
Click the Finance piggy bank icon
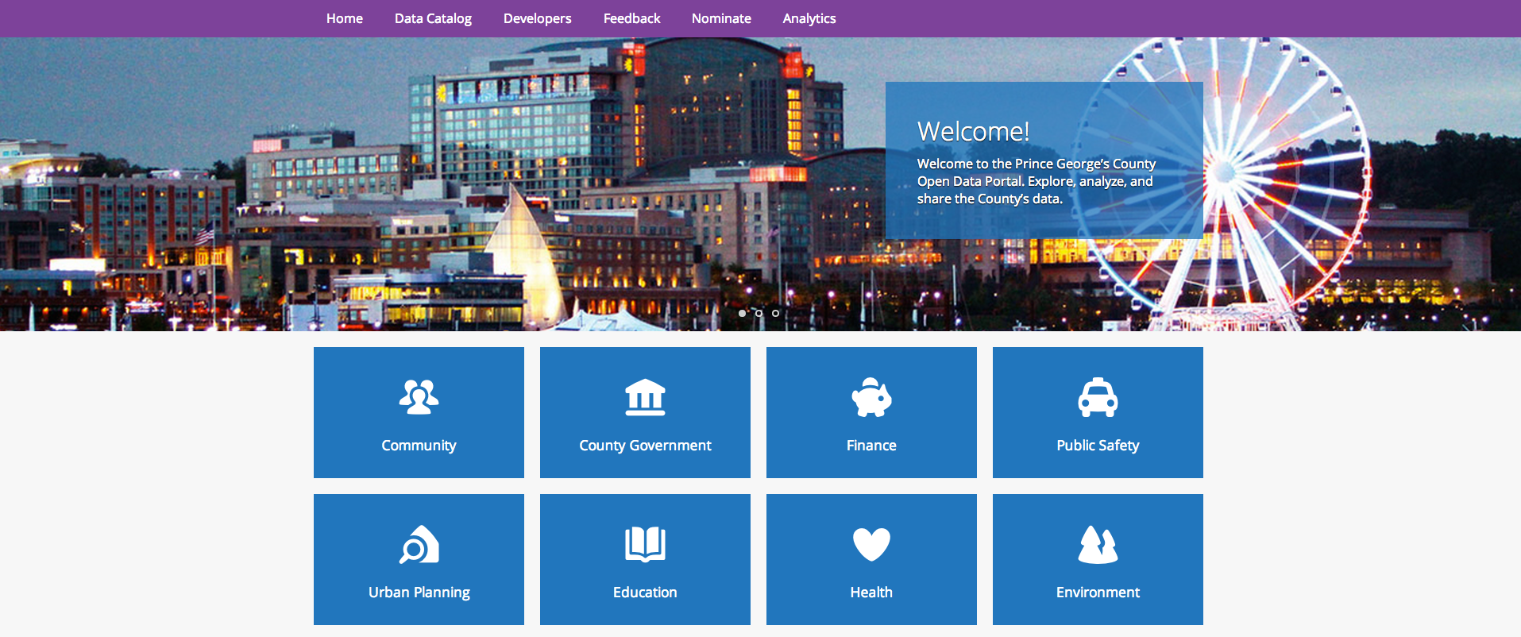click(x=871, y=397)
